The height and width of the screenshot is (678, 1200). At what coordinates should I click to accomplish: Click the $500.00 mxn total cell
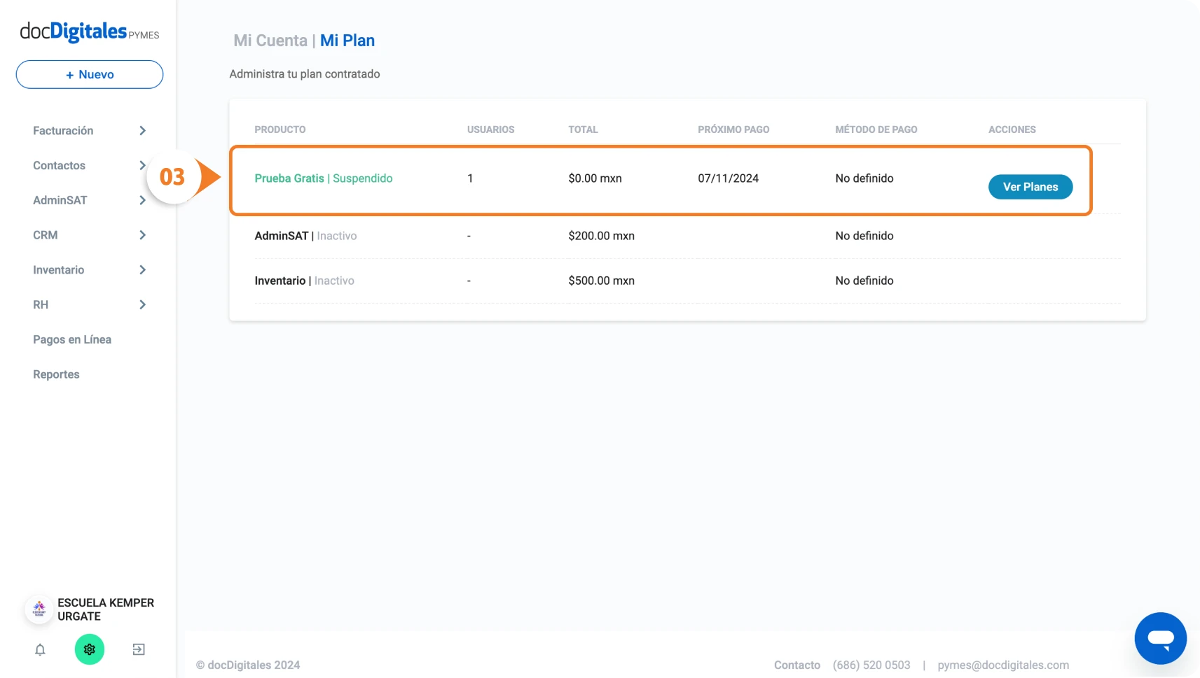coord(601,281)
